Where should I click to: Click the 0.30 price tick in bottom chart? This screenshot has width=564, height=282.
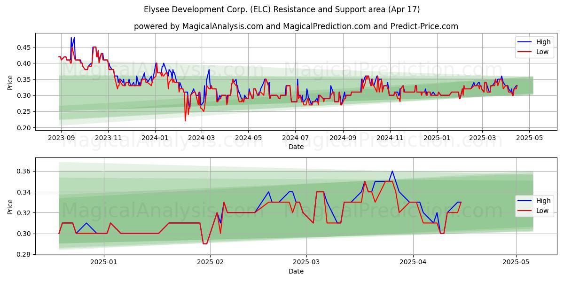coord(24,234)
